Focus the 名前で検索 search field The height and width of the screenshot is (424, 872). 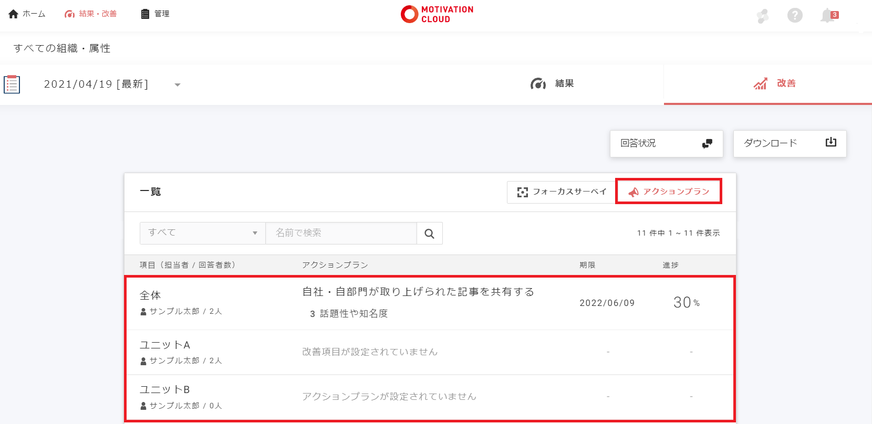pos(341,233)
